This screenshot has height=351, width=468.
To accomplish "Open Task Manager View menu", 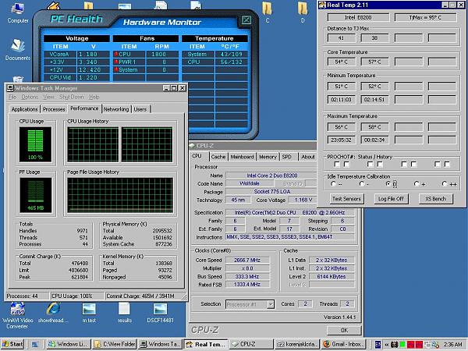I will 48,97.
